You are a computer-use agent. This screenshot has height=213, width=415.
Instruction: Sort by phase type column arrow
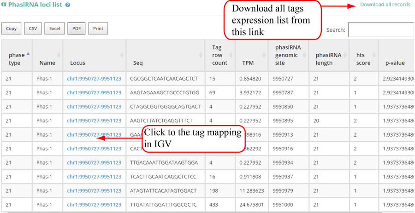pos(28,54)
